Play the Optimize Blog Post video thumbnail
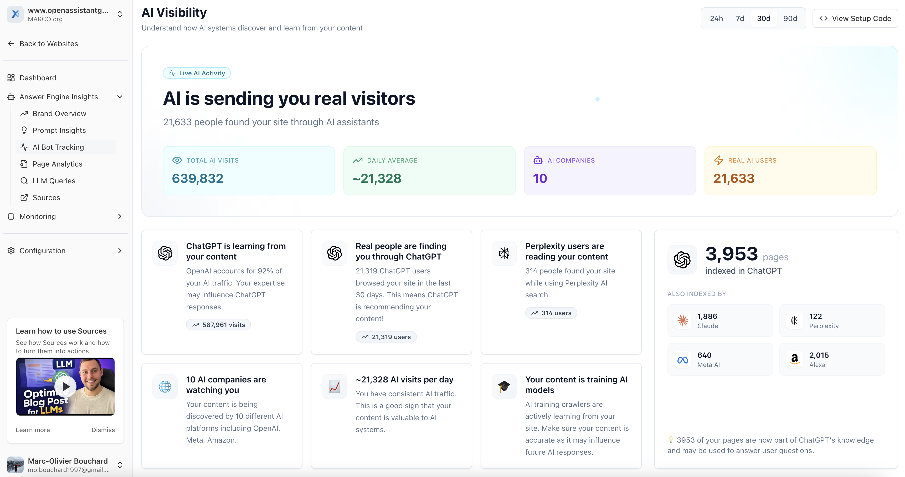Screen dimensions: 905x477 [x=65, y=387]
